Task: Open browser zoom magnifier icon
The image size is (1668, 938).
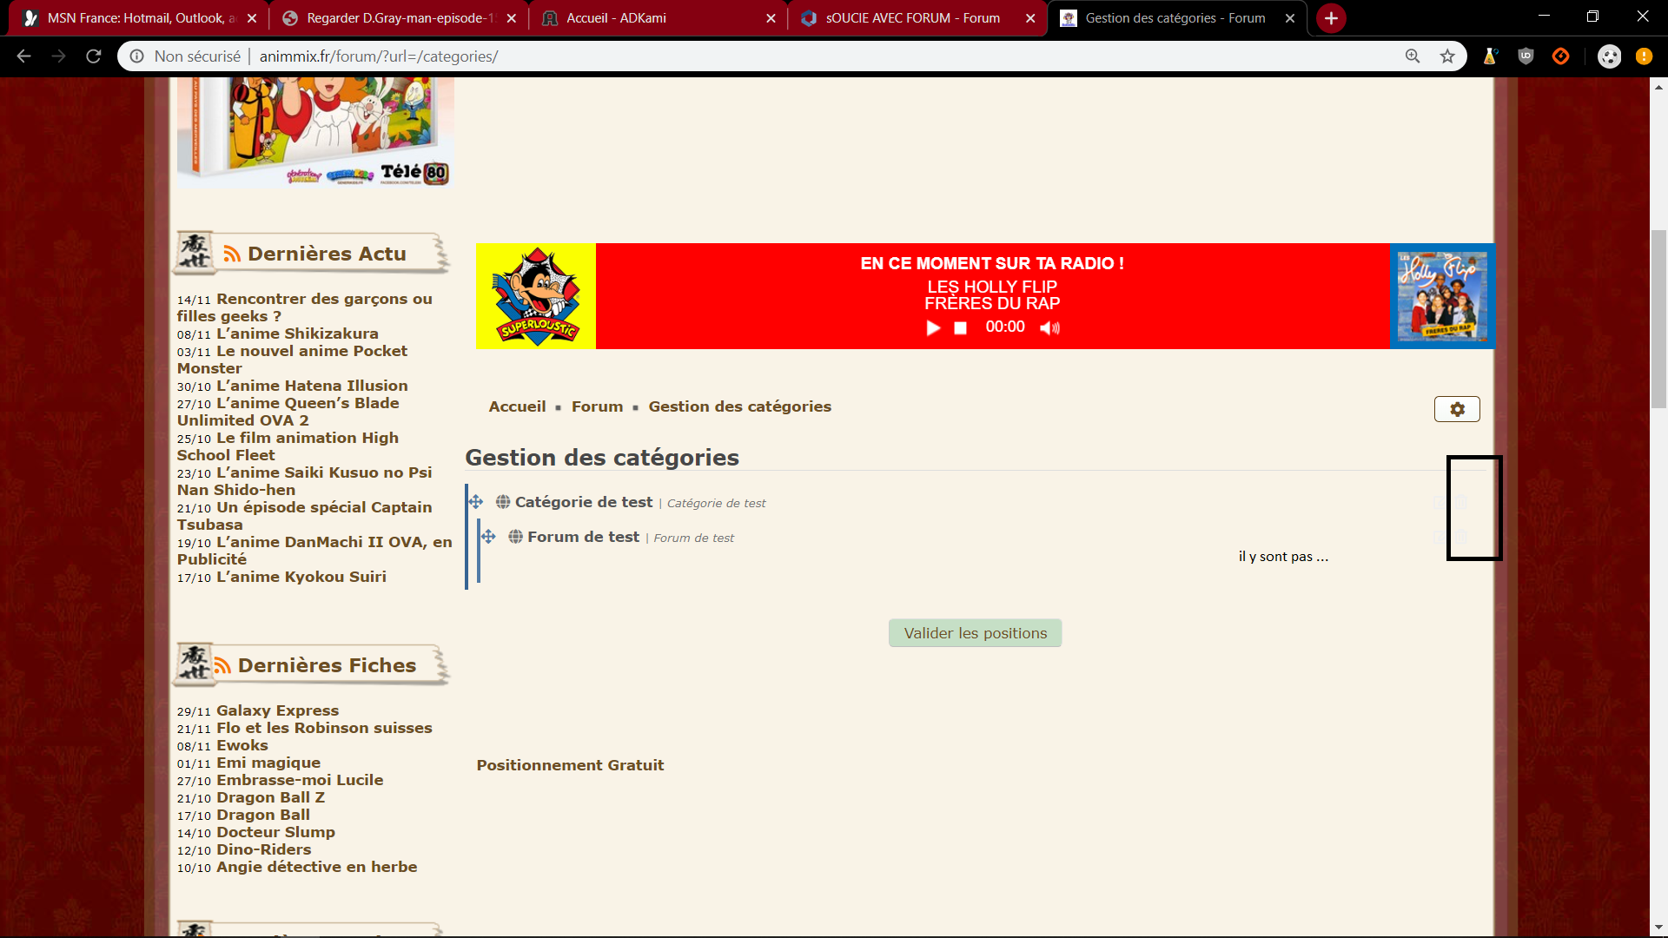Action: coord(1413,56)
